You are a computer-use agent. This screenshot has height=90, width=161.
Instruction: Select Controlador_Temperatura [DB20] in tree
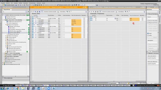pyautogui.click(x=17, y=29)
